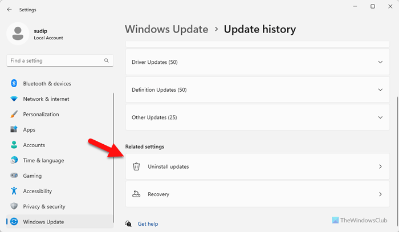Click the back arrow in title bar
Viewport: 399px width, 232px height.
coord(10,9)
